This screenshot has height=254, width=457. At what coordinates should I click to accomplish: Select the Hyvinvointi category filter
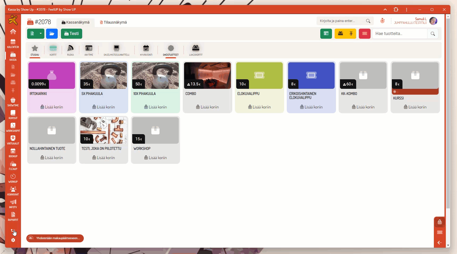[x=146, y=50]
